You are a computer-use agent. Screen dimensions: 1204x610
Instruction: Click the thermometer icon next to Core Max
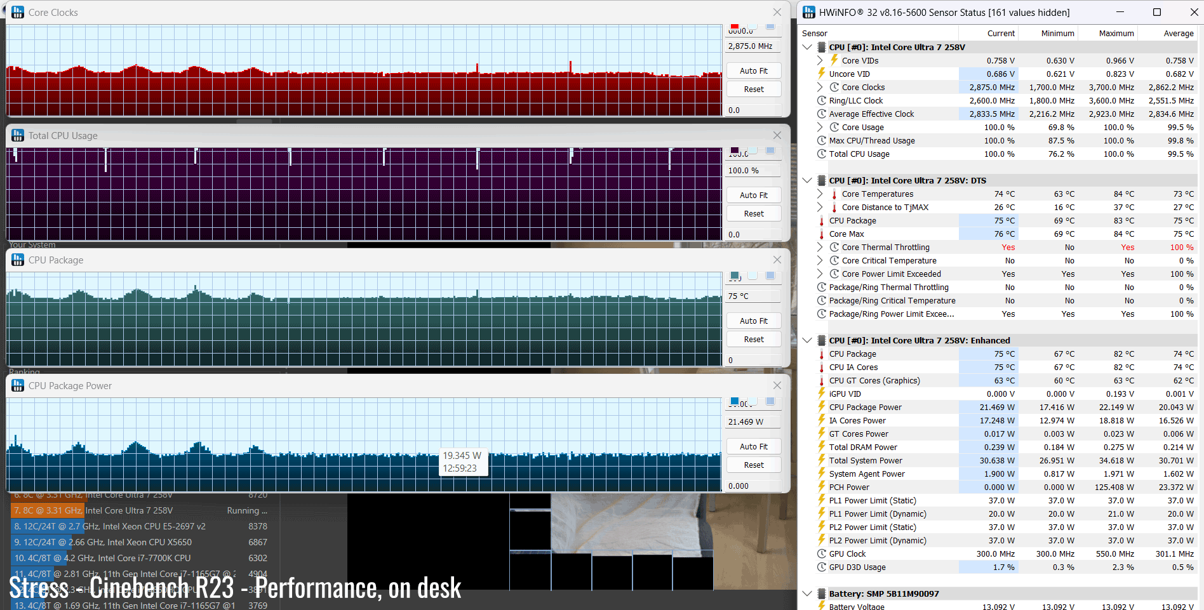pos(822,234)
